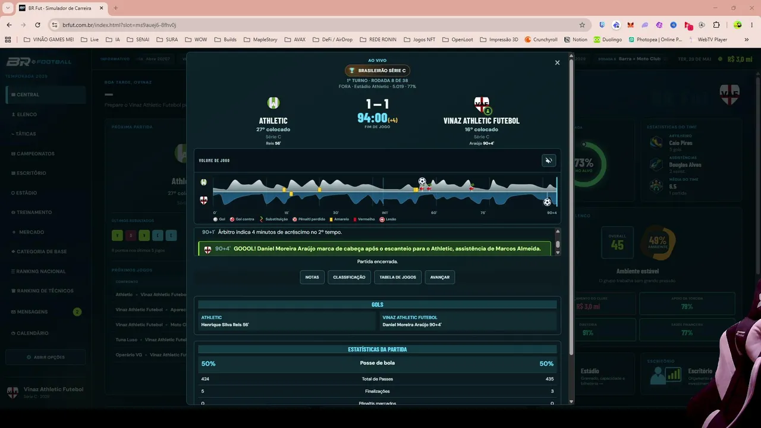Image resolution: width=761 pixels, height=428 pixels.
Task: Open the Crunchyroll bookmark
Action: (x=540, y=40)
